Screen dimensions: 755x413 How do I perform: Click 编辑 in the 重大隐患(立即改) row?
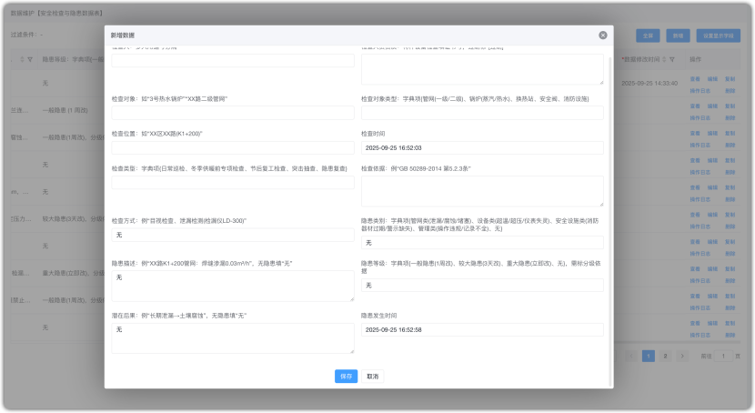[712, 269]
